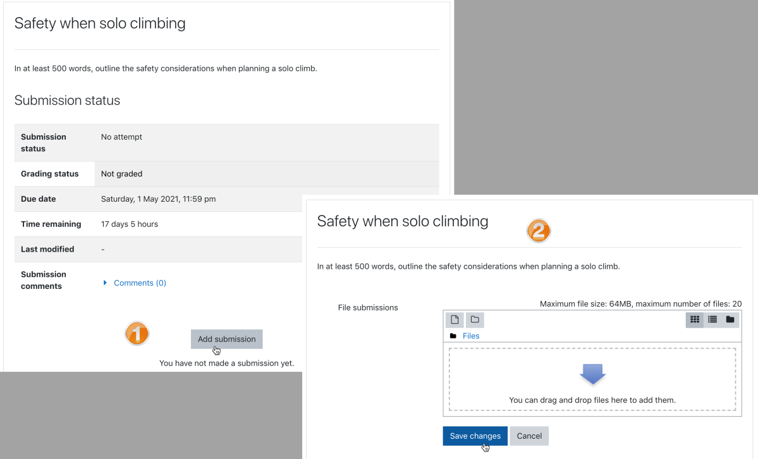
Task: Click the drag and drop files area
Action: [592, 380]
